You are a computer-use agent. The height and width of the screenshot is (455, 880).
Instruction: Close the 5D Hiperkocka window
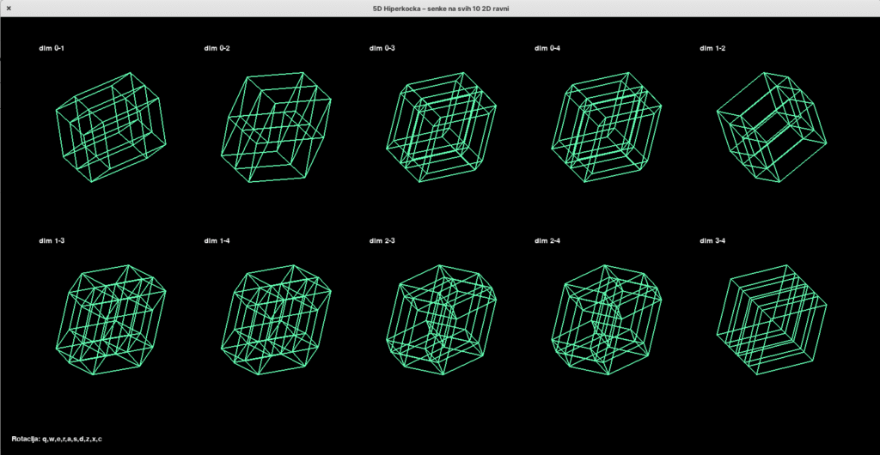[x=9, y=8]
